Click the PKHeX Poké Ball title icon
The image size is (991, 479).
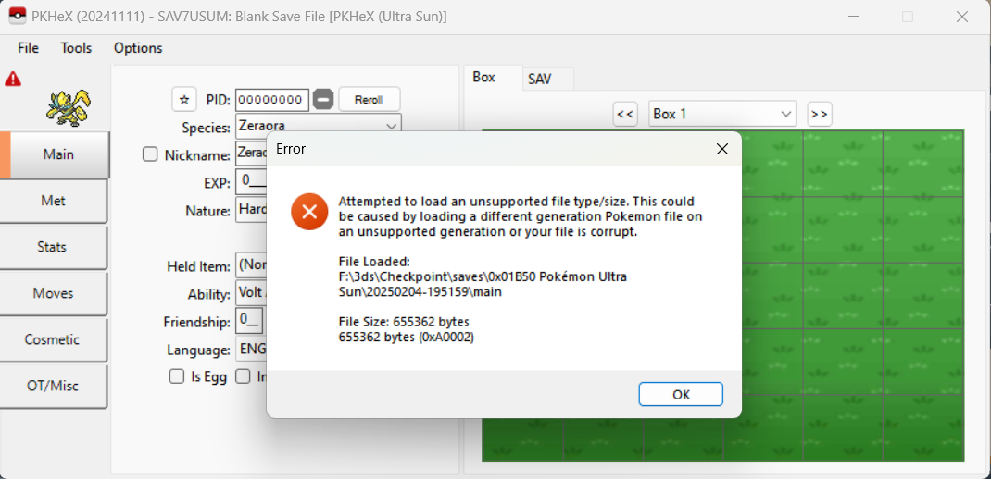(17, 17)
